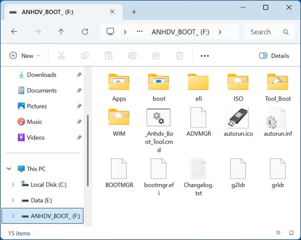301x240 pixels.
Task: Minimize the File Explorer window
Action: click(x=243, y=7)
